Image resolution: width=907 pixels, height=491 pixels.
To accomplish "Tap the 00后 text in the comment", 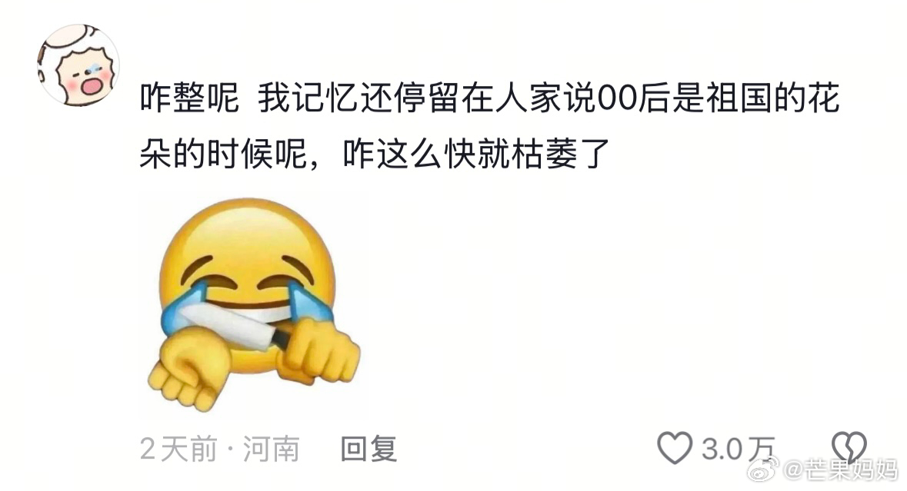I will pos(634,99).
